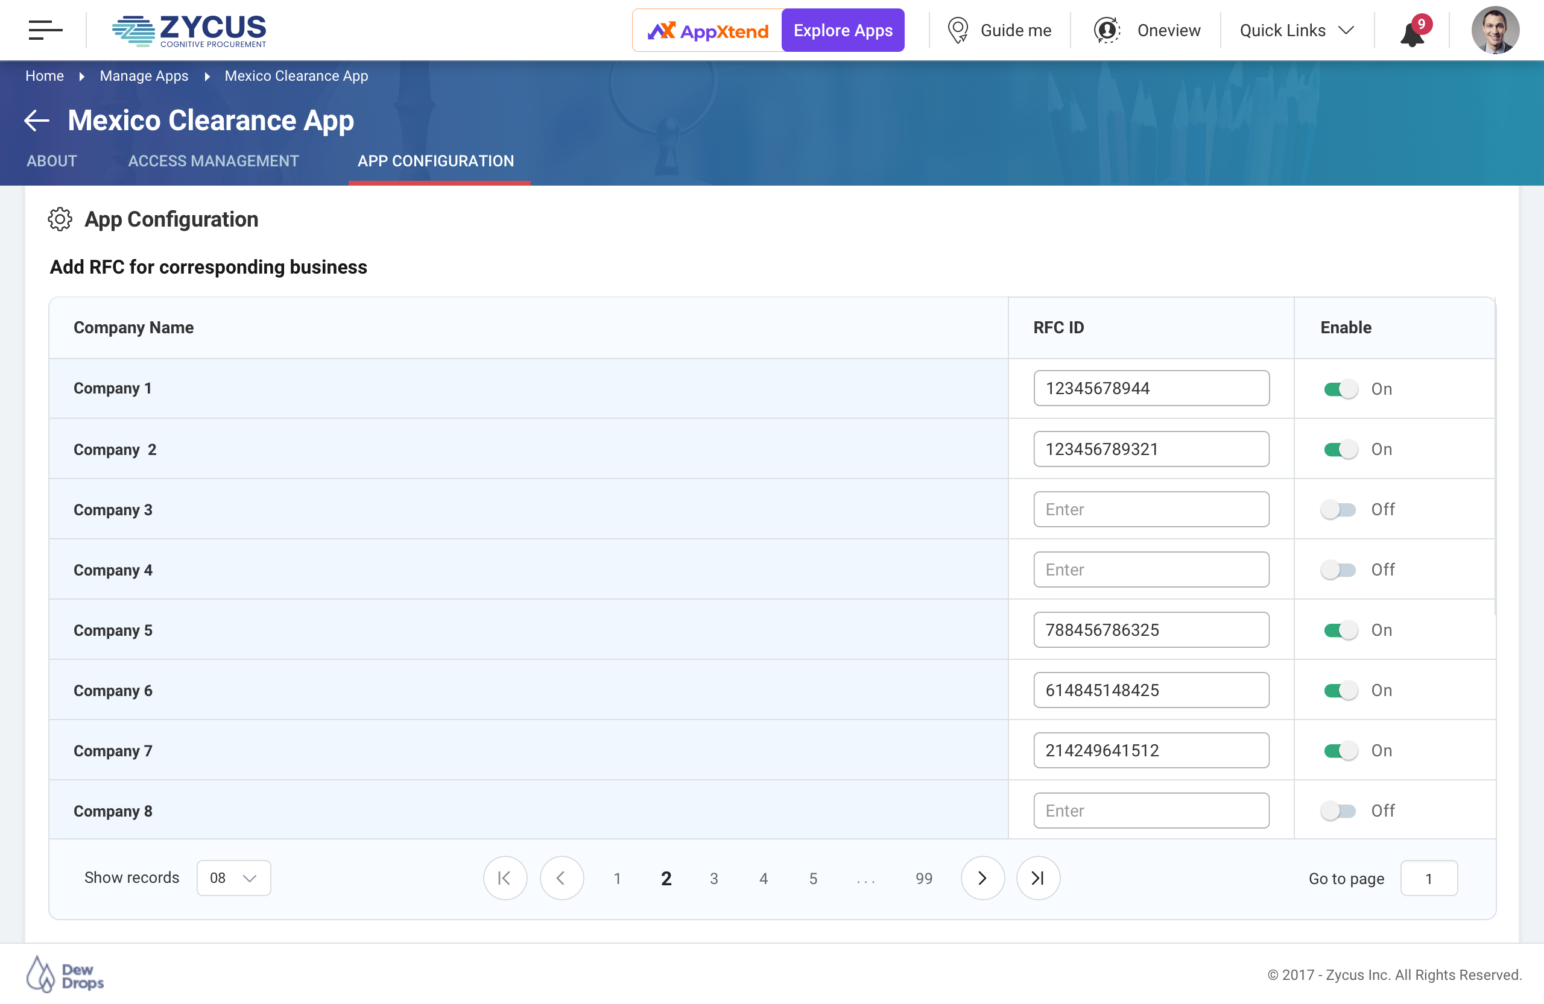The height and width of the screenshot is (1004, 1544).
Task: Disable the Company 1 toggle
Action: click(1340, 389)
